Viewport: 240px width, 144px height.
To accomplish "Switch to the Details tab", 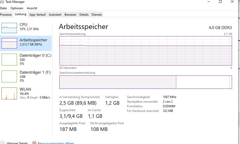I will (x=84, y=15).
